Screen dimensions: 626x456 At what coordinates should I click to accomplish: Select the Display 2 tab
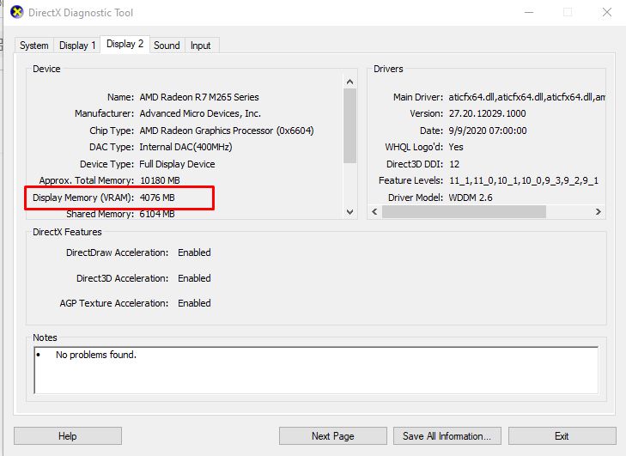[x=125, y=44]
